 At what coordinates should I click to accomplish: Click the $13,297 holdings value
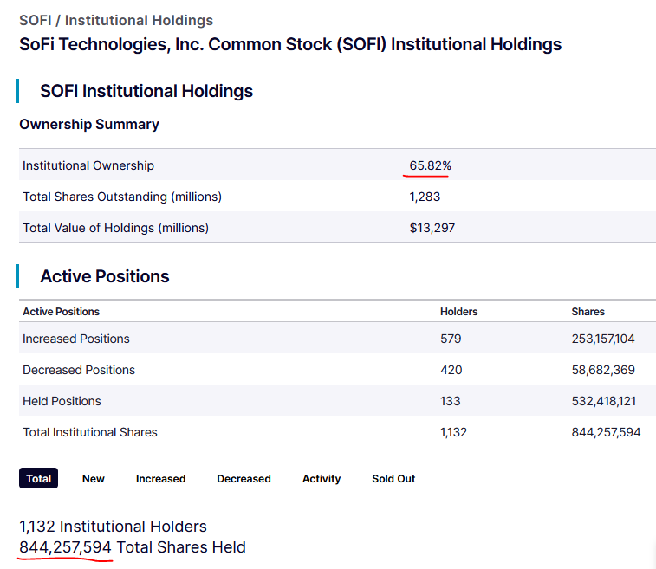[432, 228]
